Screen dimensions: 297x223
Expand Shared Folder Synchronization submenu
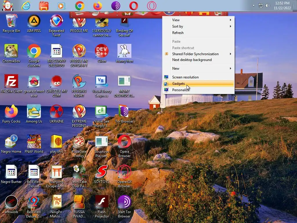[x=198, y=54]
